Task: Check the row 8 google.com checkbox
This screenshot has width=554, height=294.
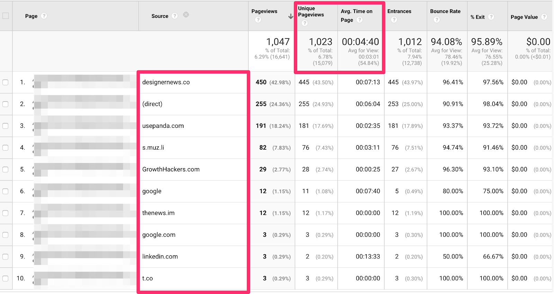Action: pyautogui.click(x=6, y=235)
